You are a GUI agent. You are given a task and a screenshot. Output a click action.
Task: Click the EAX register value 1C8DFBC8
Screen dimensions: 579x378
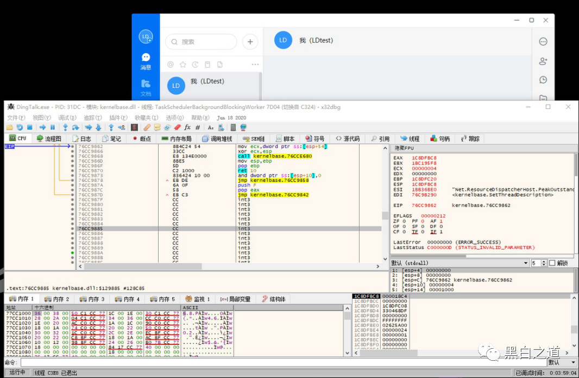[x=424, y=158]
